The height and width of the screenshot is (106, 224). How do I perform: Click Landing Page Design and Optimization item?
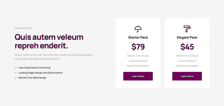click(x=41, y=73)
